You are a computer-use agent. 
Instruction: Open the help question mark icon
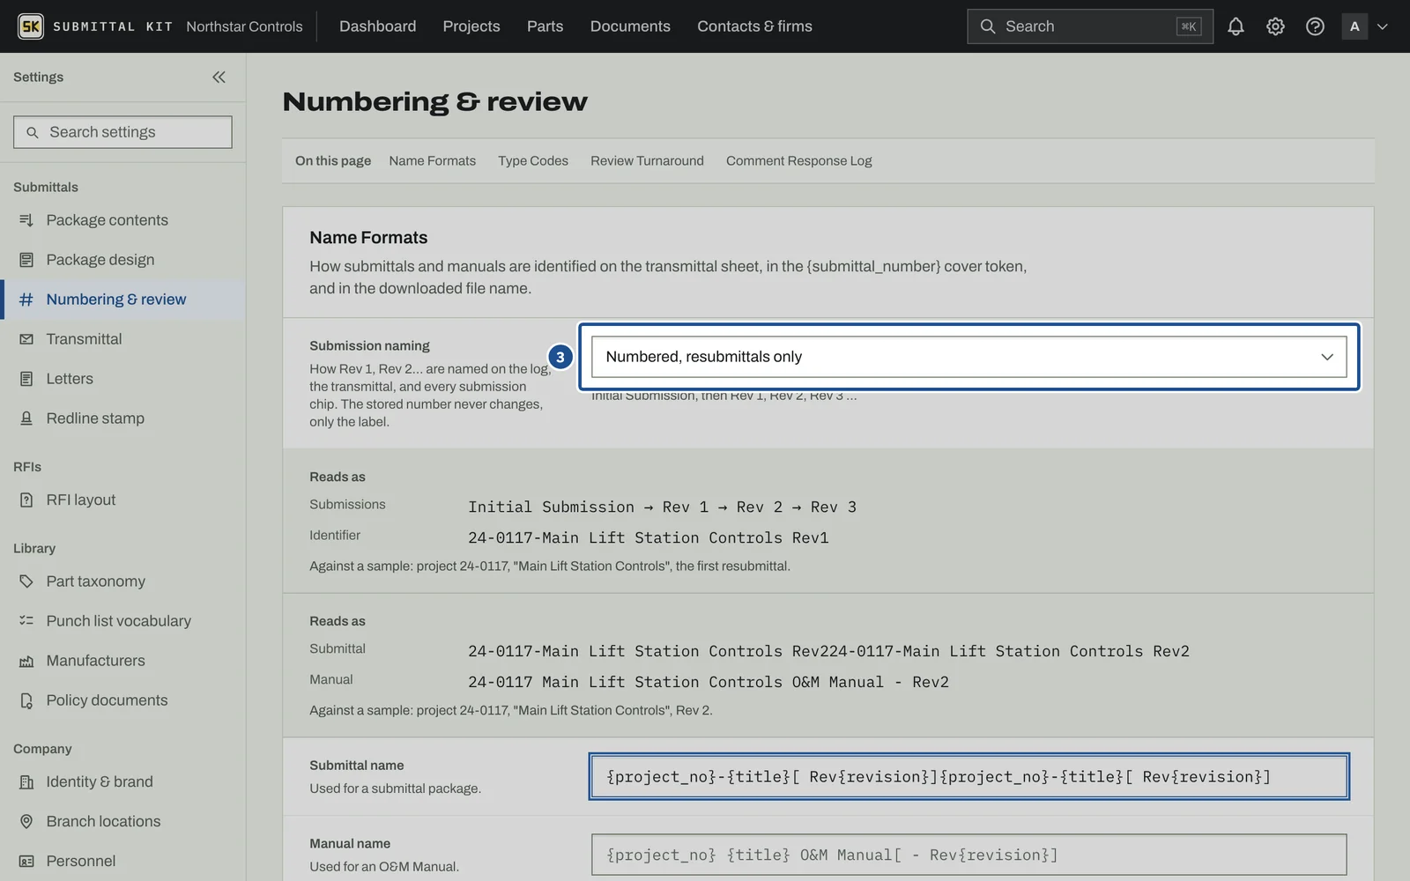(1315, 26)
